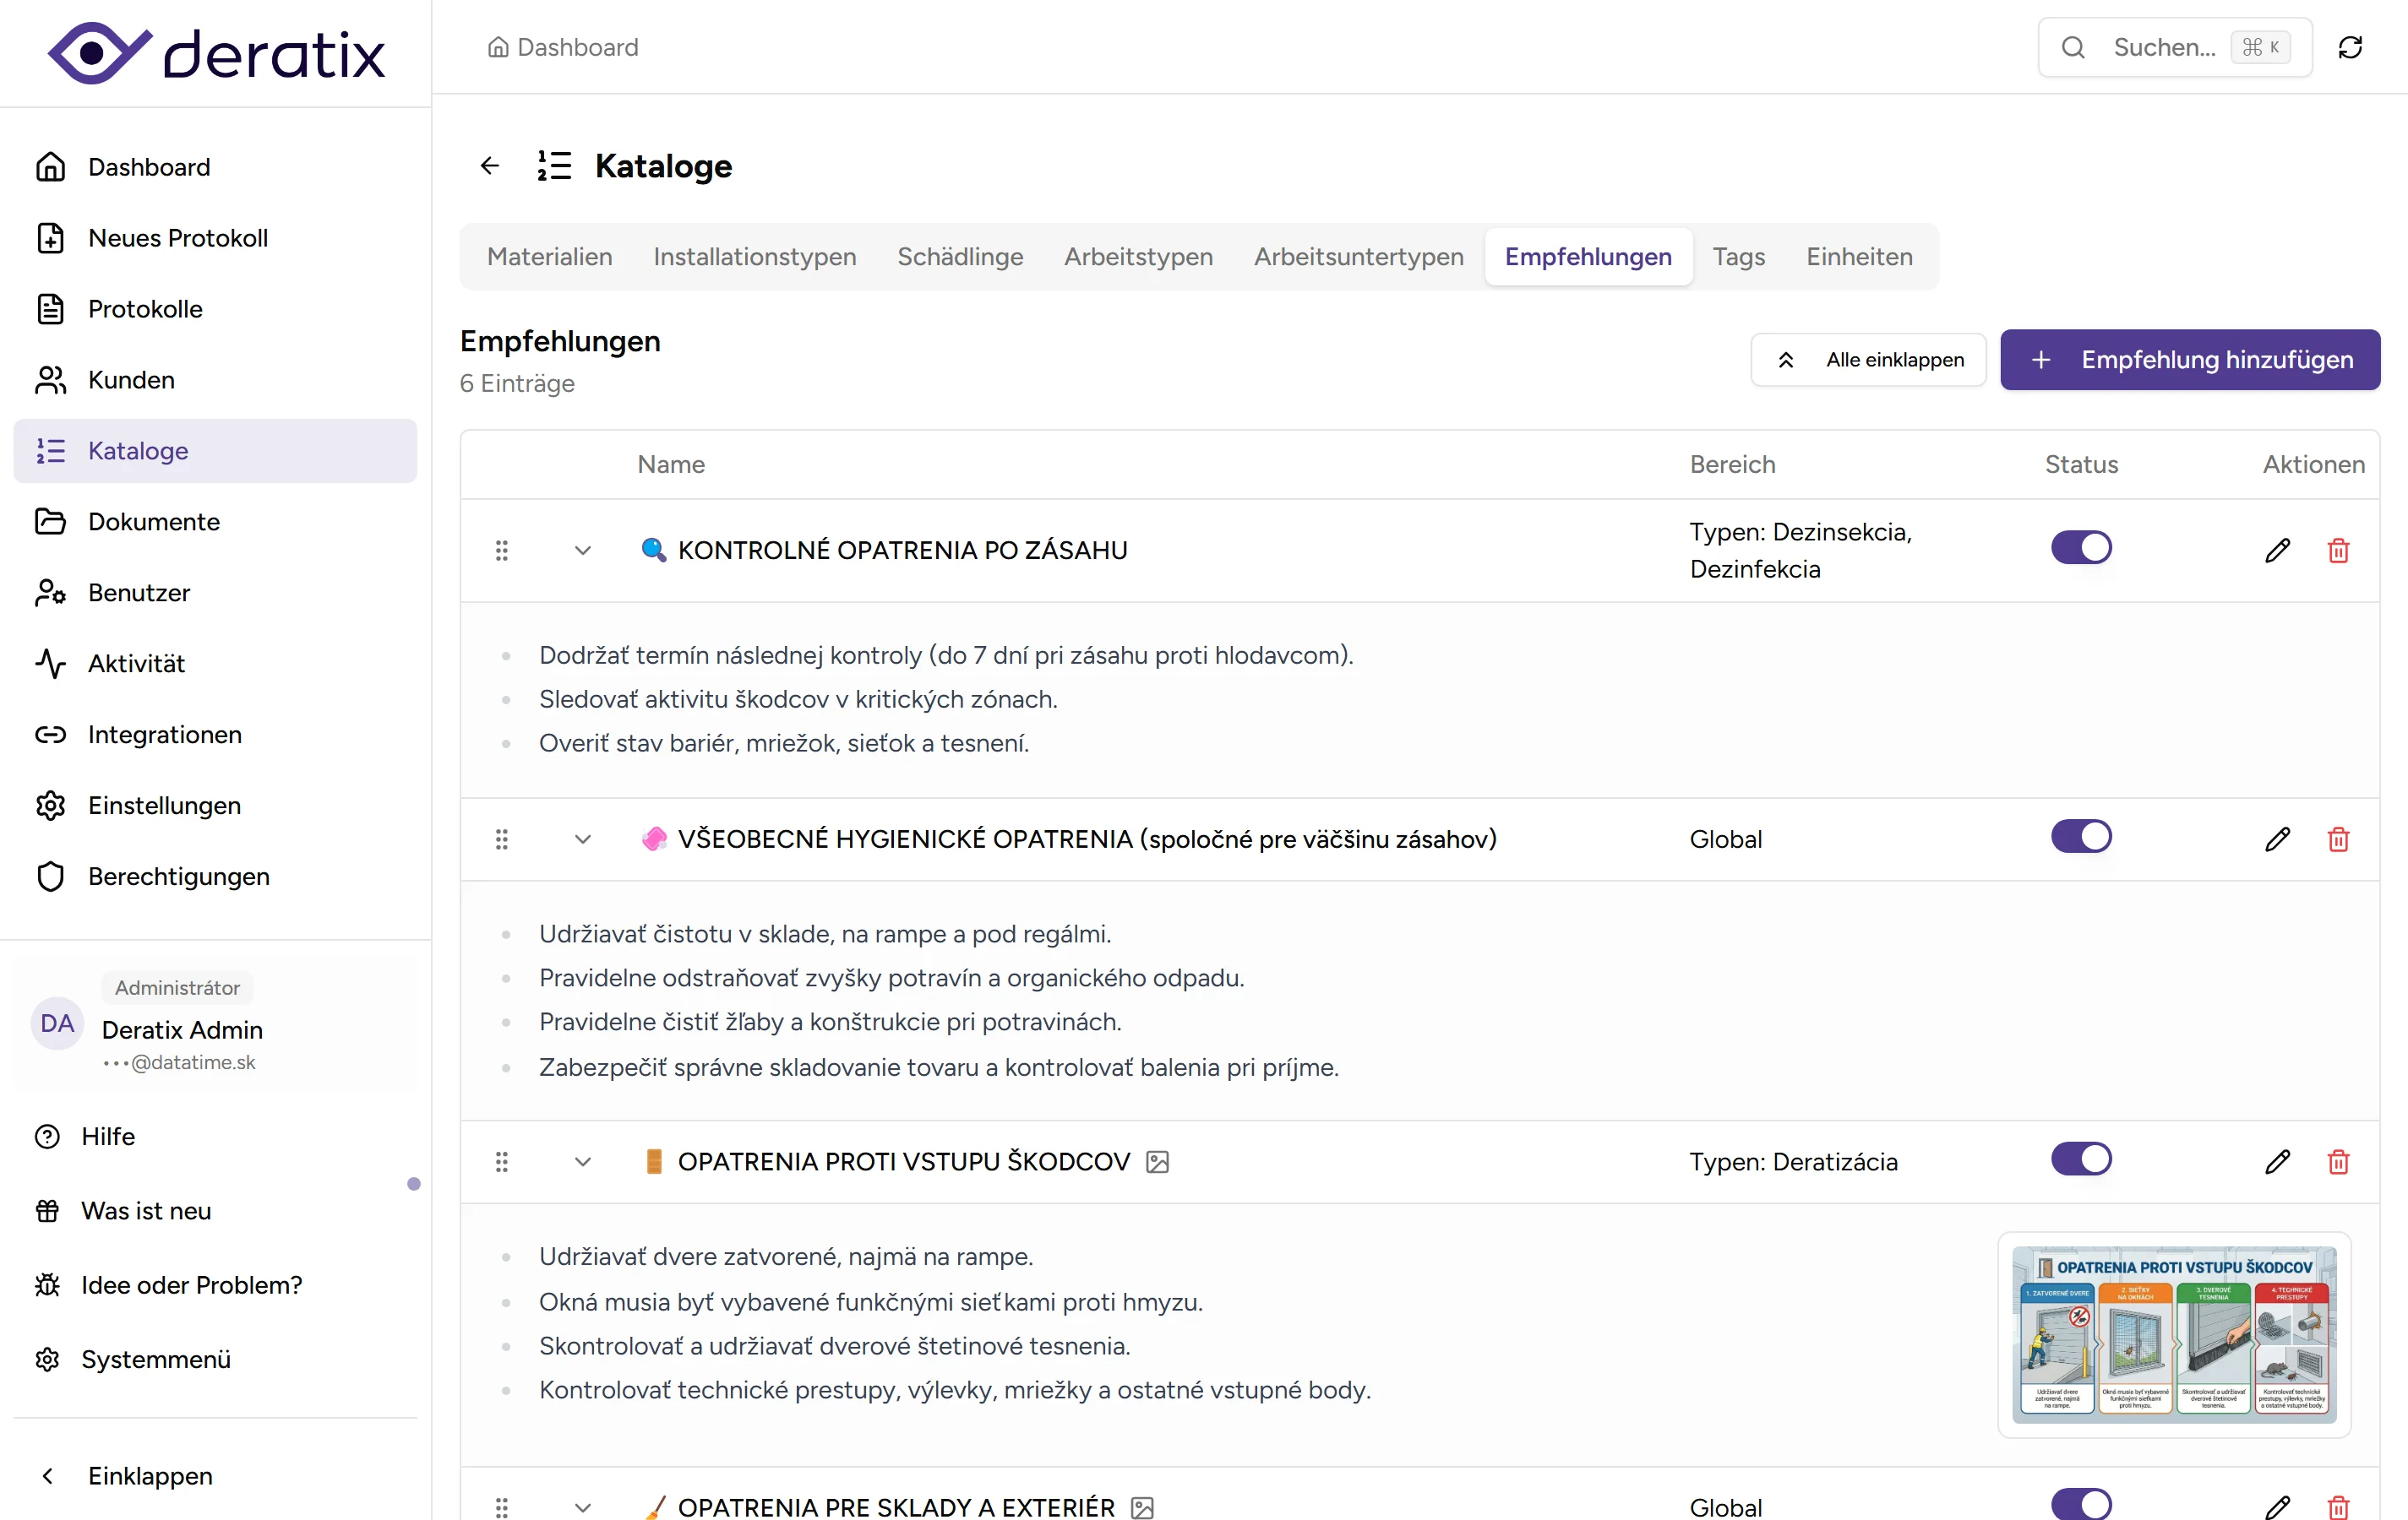Viewport: 2408px width, 1520px height.
Task: Open the OPATRENIA PROTI VSTUPU ŠKODCOV image preview
Action: coord(1157,1161)
